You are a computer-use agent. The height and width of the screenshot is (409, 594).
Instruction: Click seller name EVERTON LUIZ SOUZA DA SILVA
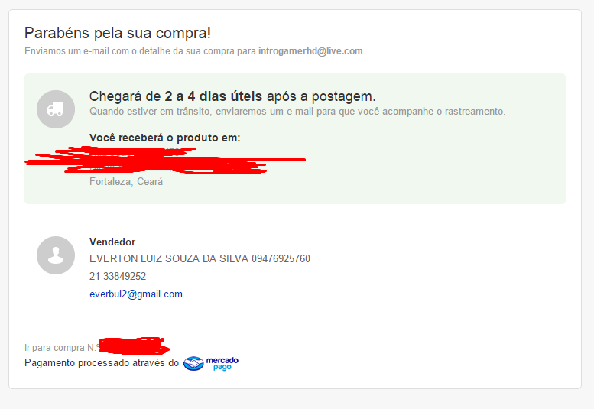tap(169, 258)
